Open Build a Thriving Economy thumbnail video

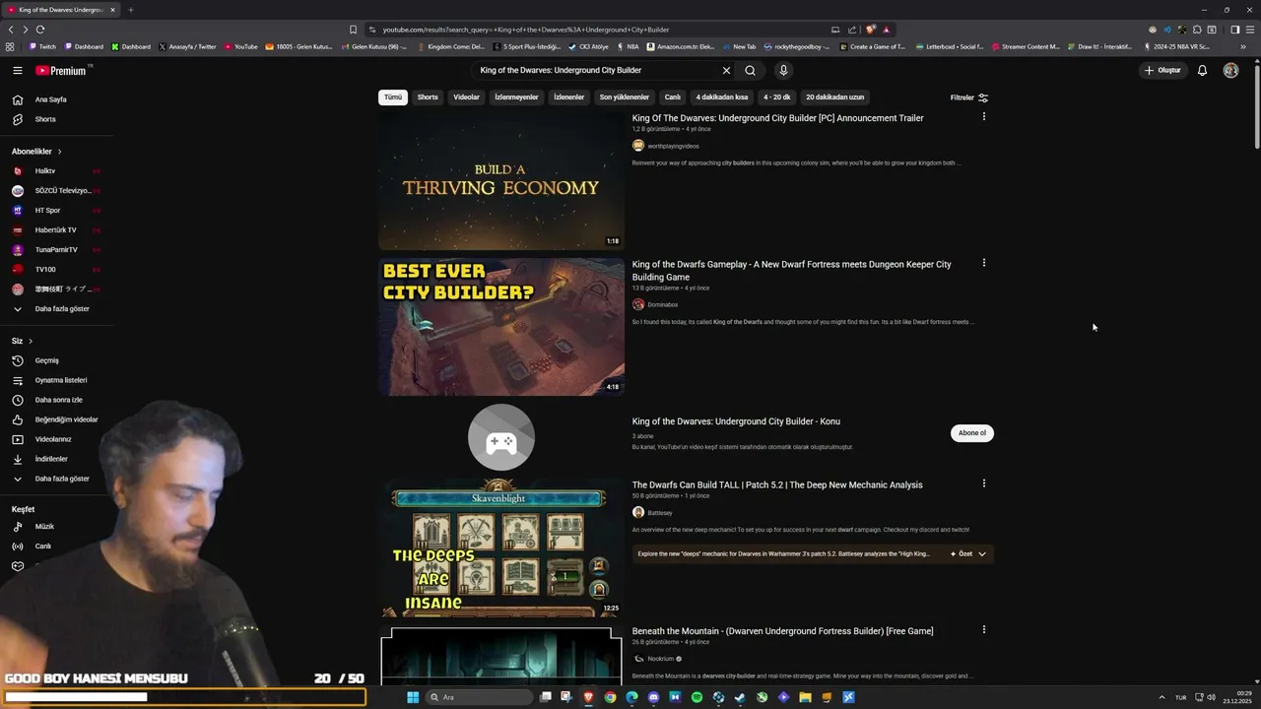[501, 181]
